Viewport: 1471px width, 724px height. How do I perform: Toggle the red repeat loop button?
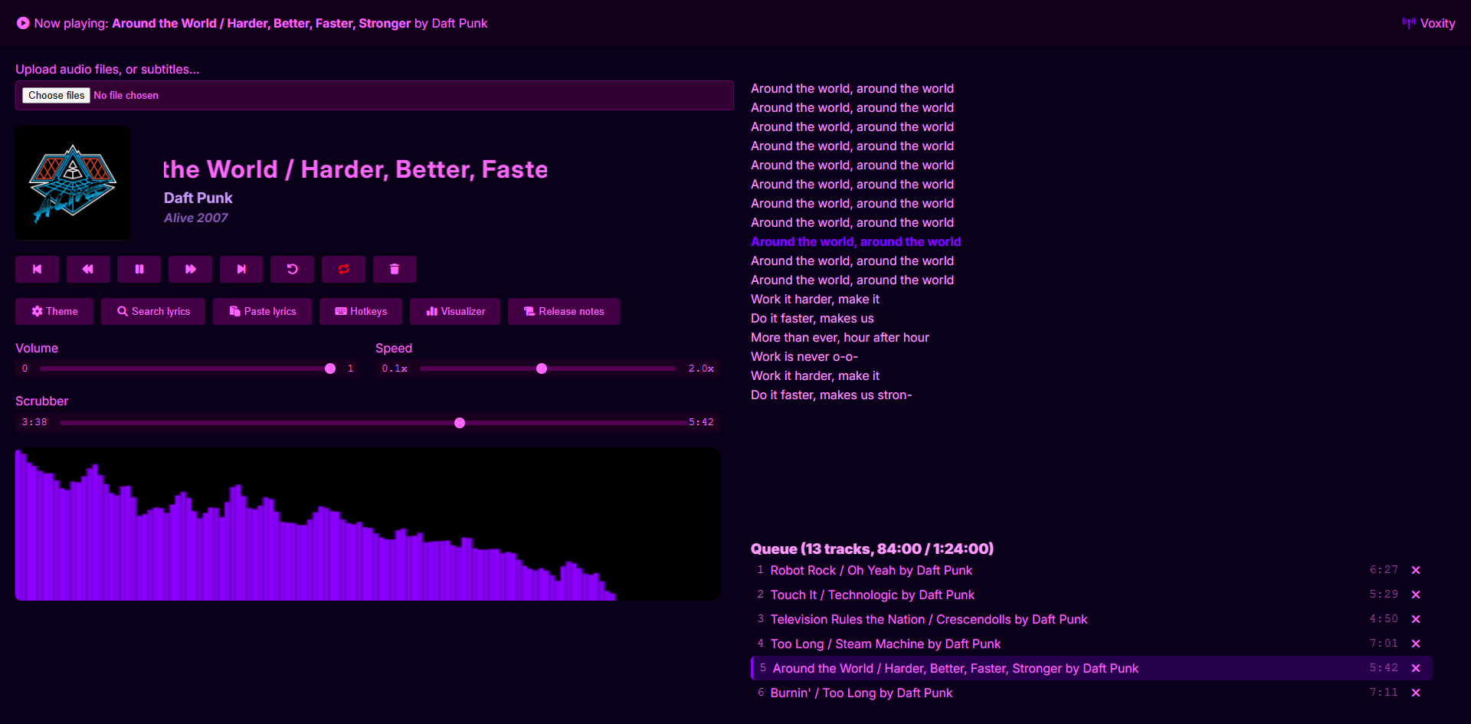[343, 269]
